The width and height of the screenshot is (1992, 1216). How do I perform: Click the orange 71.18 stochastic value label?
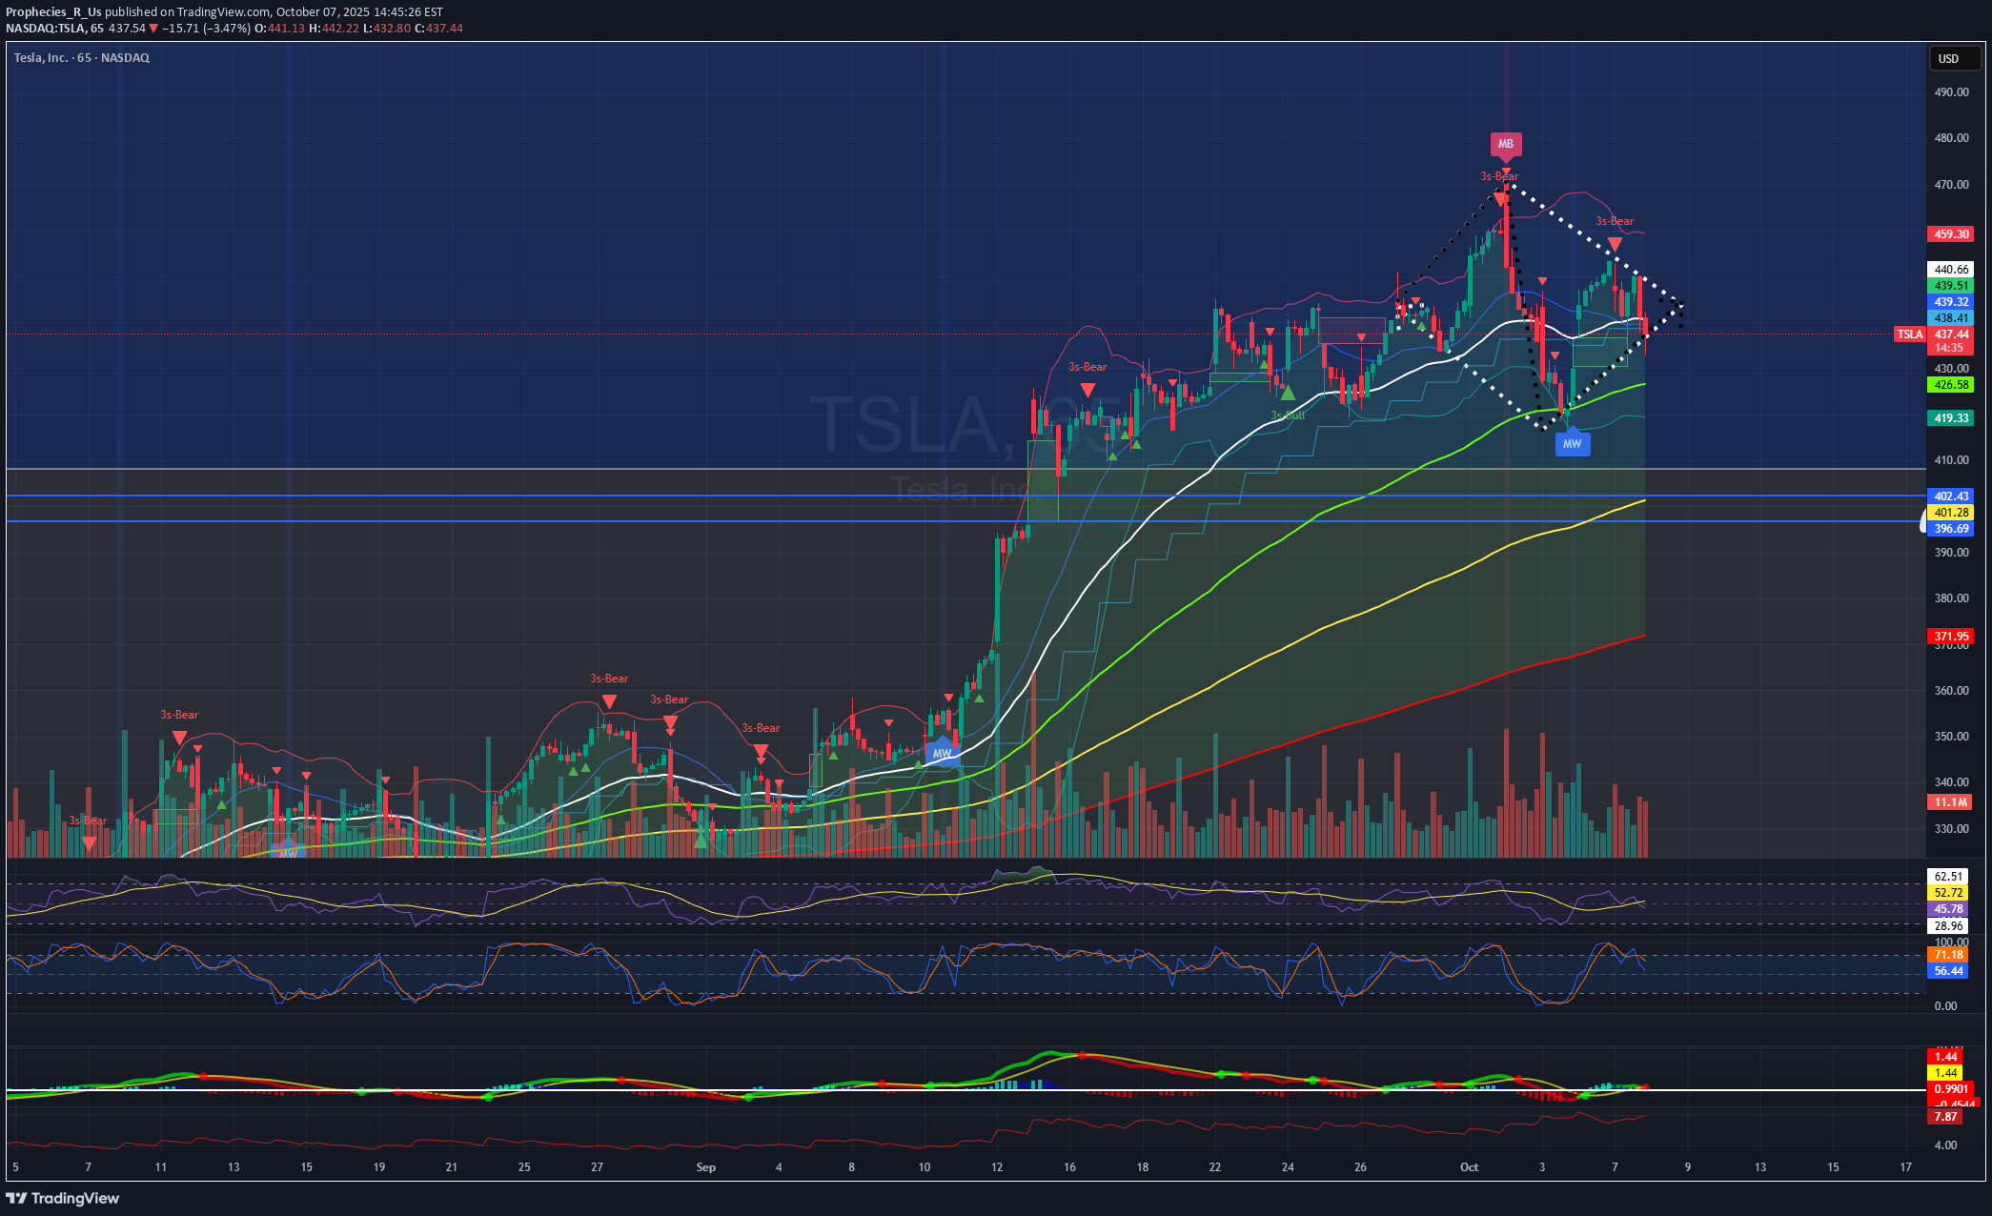(1948, 955)
